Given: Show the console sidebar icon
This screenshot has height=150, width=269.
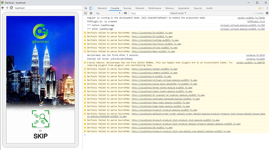Looking at the screenshot, I should tap(86, 13).
